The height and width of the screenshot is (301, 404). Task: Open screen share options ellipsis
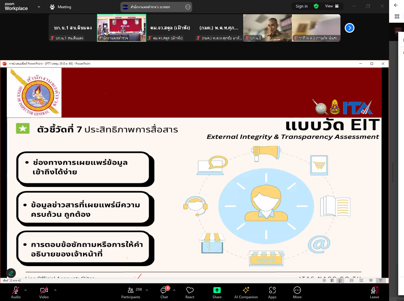(188, 7)
